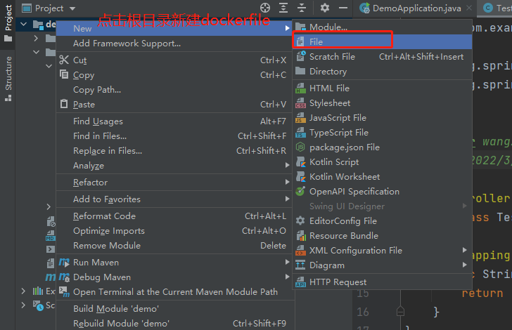Open the Debug Maven submenu
Screen dimensions: 512x330
coord(174,277)
